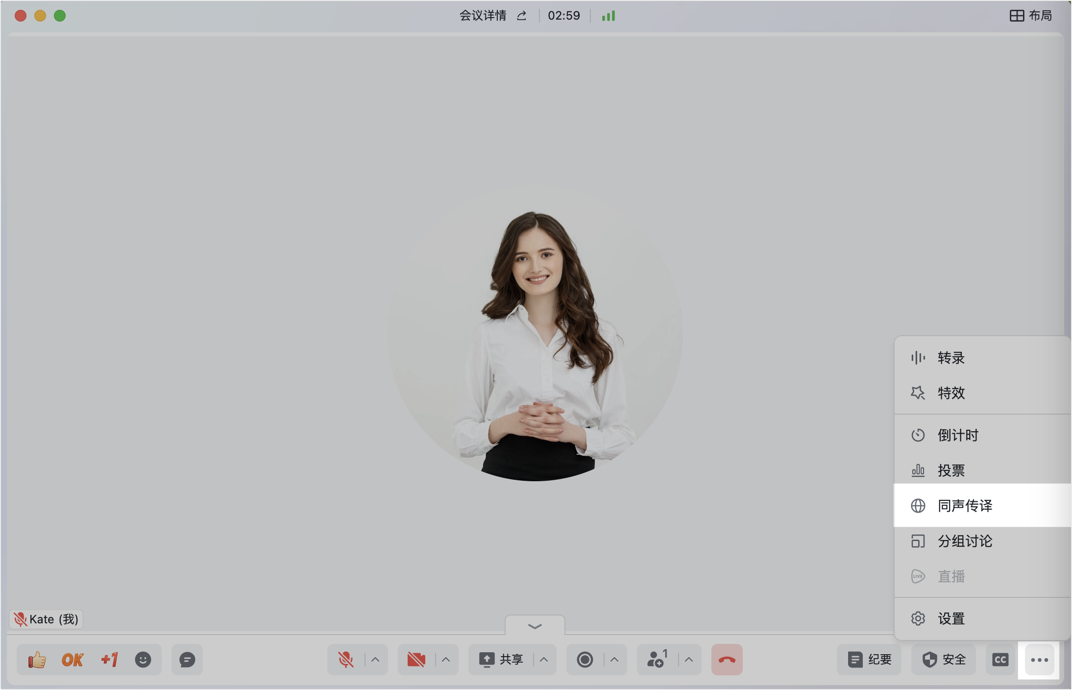1072x690 pixels.
Task: Send thumbs up reaction
Action: (37, 660)
